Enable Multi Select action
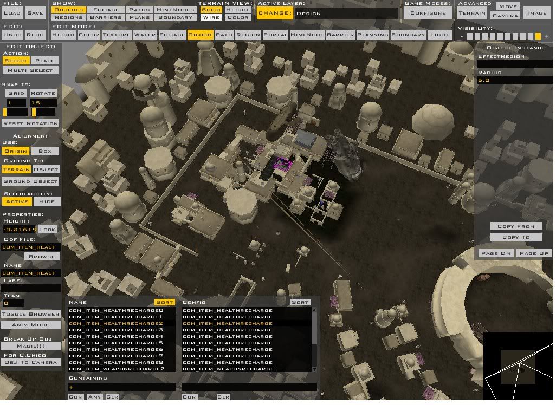The width and height of the screenshot is (556, 405). pos(30,70)
